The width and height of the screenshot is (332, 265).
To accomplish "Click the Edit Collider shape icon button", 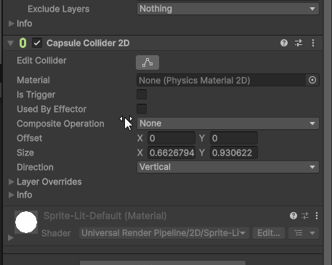I will tap(147, 62).
